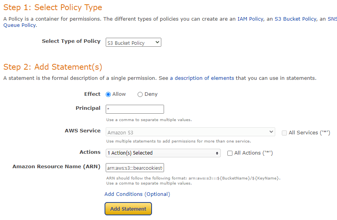Click the Add Statement button
The image size is (337, 220).
[x=128, y=209]
